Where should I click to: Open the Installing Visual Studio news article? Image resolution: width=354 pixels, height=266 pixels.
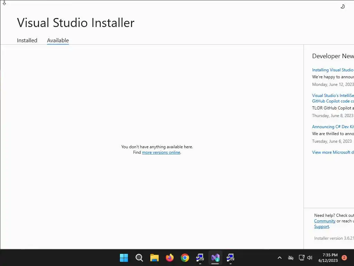pos(333,70)
